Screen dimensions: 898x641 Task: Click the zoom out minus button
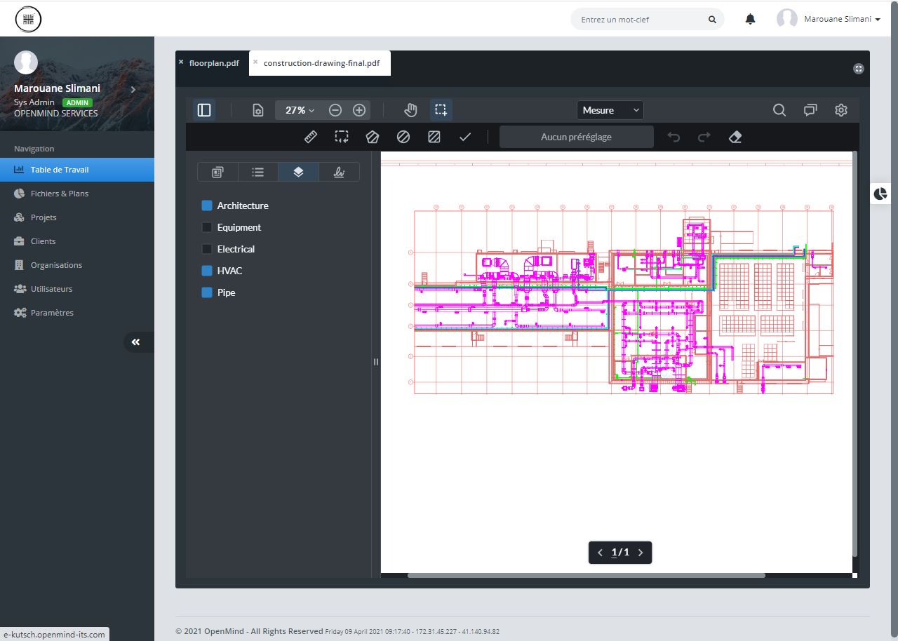coord(335,110)
